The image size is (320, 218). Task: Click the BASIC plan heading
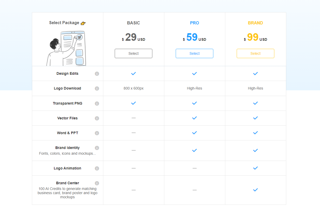coord(133,23)
